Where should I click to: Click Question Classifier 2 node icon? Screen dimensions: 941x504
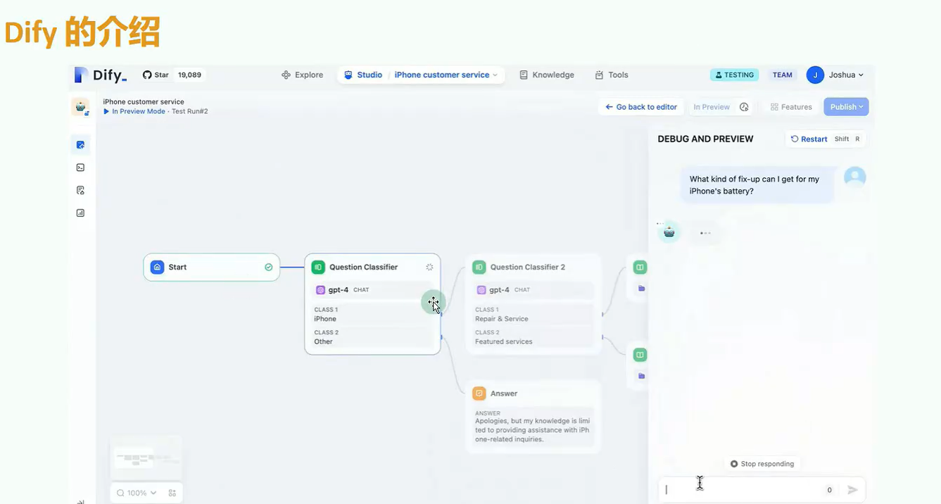click(479, 267)
